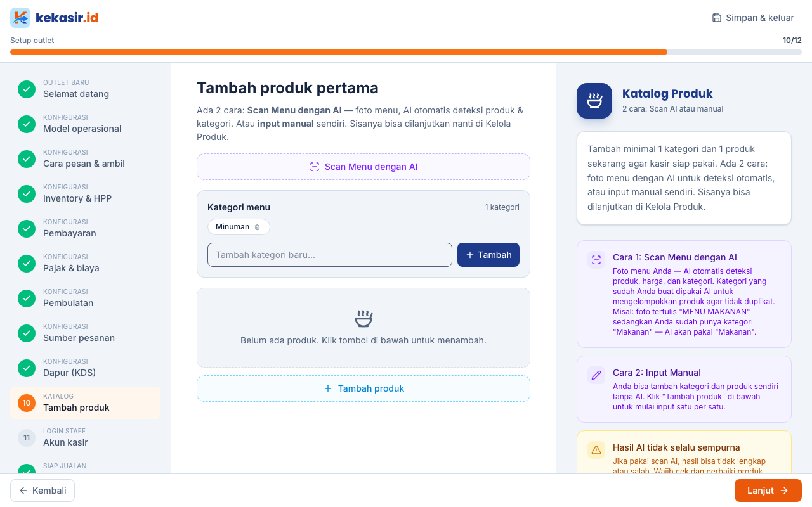The width and height of the screenshot is (812, 507).
Task: Click the steaming bowl empty-state icon
Action: tap(363, 318)
